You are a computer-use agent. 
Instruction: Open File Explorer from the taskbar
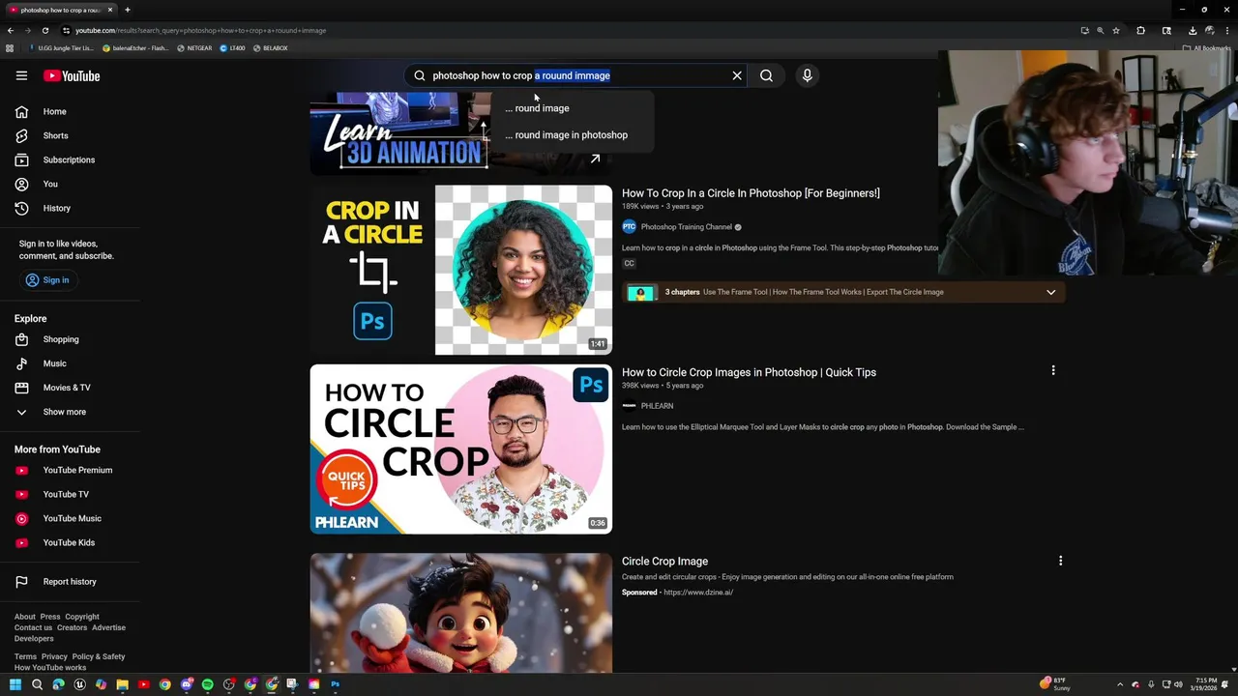click(123, 684)
